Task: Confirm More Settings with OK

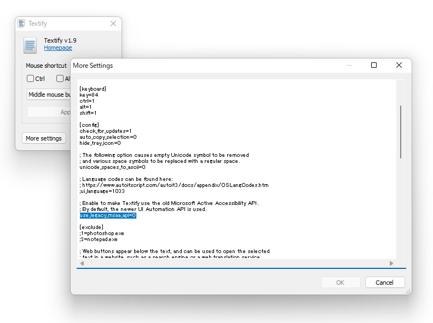Action: 340,283
